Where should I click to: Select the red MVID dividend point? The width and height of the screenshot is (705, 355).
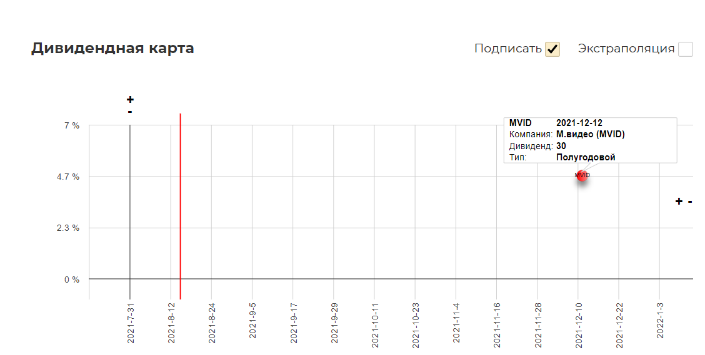pos(582,175)
